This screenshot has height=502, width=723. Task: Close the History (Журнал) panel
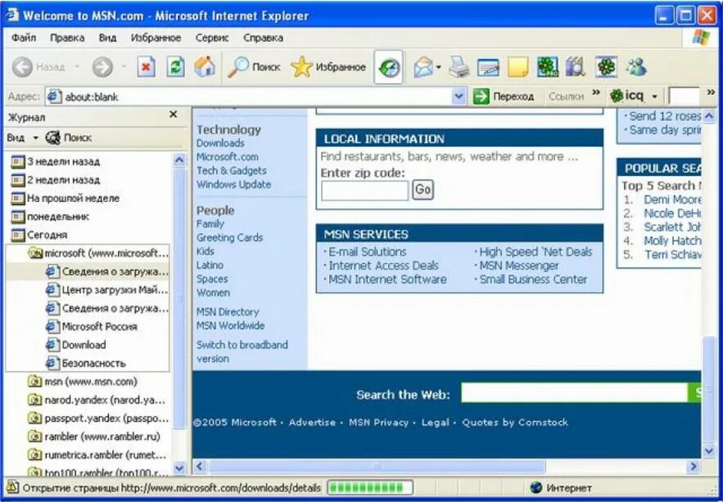[x=174, y=114]
